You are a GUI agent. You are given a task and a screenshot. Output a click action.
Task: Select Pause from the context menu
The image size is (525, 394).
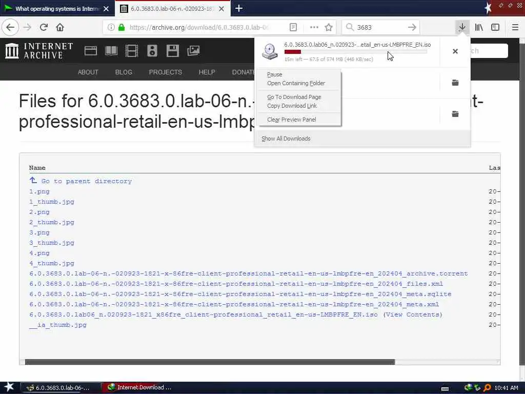tap(275, 74)
